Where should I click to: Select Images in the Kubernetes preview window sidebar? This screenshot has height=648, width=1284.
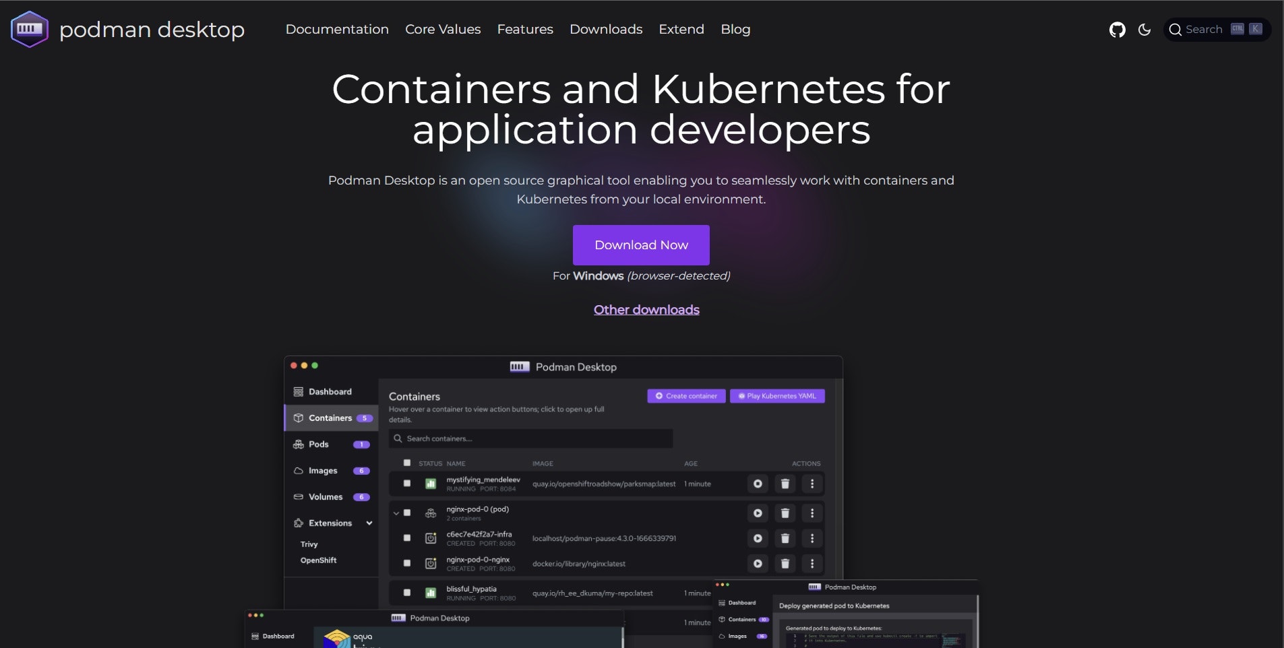[x=743, y=637]
